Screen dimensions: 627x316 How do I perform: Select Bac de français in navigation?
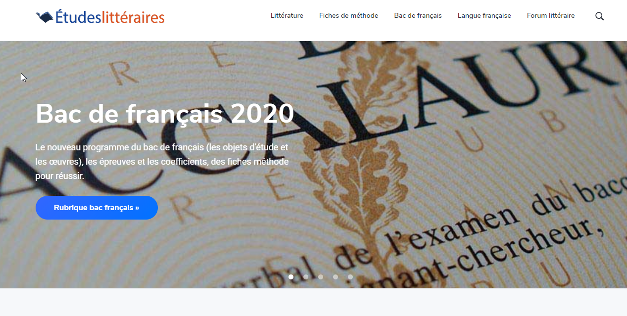click(x=418, y=16)
